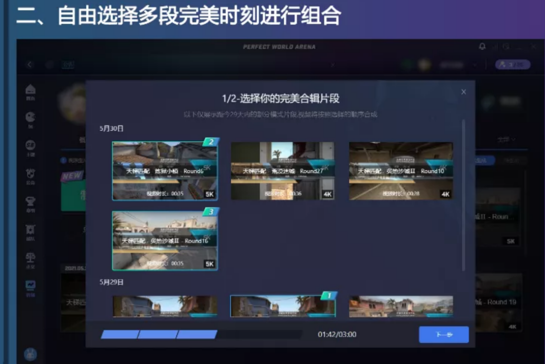Deselect the Round6 clip marked 2
The height and width of the screenshot is (364, 545).
click(165, 170)
